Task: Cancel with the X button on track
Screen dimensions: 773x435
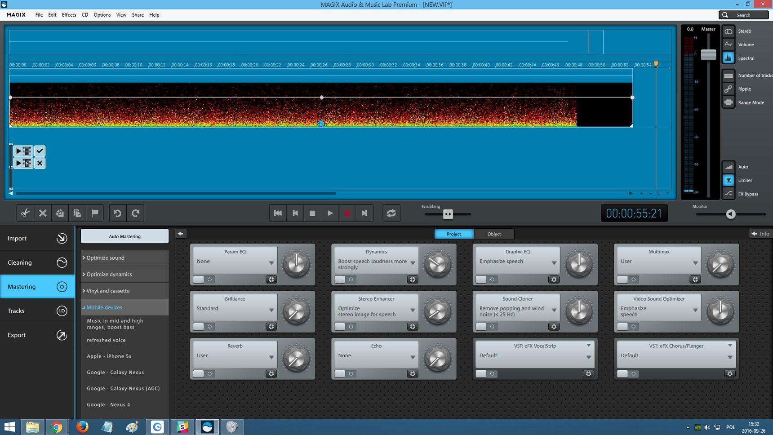Action: point(40,163)
